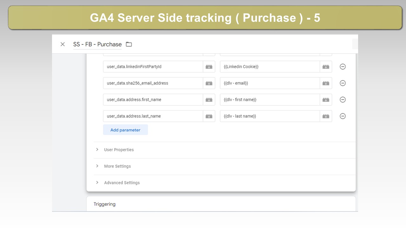406x228 pixels.
Task: Edit user_data.sha256_email_address name field
Action: click(153, 83)
